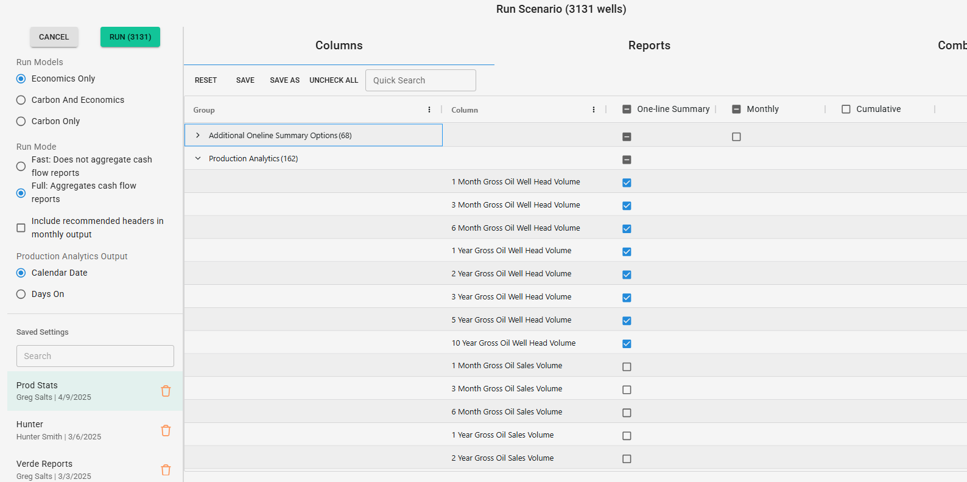
Task: Switch to the Reports tab
Action: (649, 46)
